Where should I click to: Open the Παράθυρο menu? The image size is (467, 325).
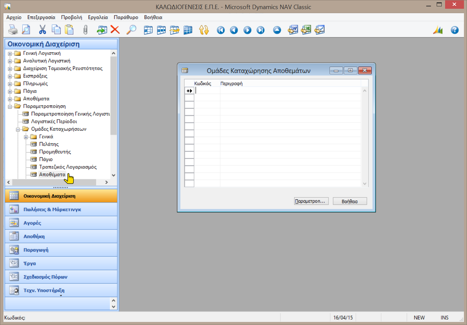click(126, 18)
